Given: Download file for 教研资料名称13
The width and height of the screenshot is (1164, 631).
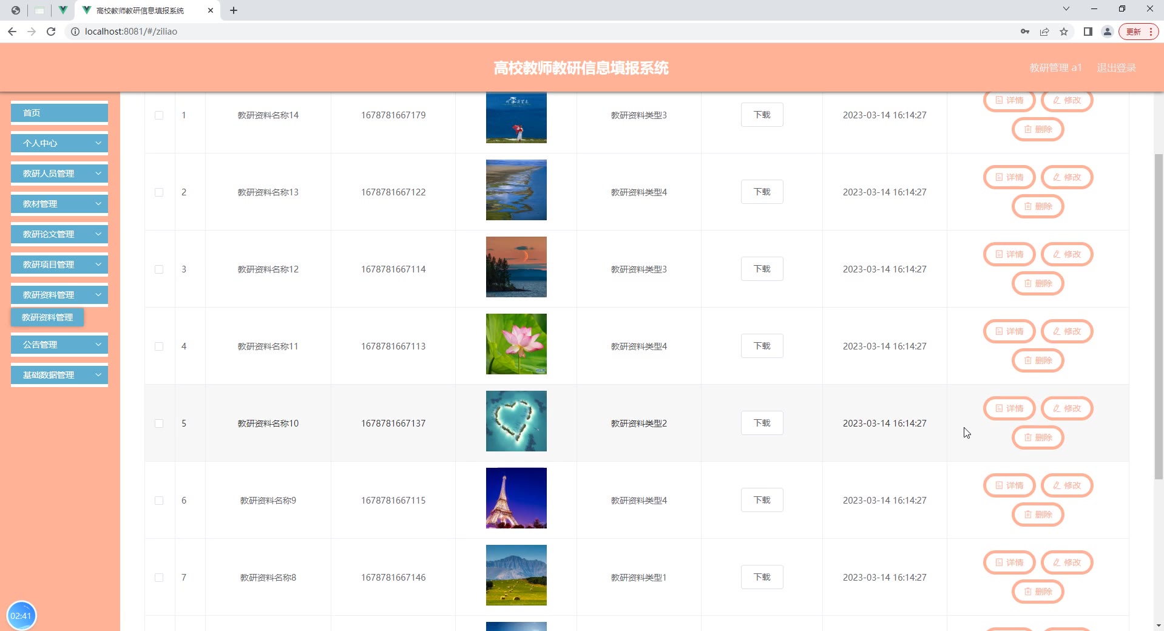Looking at the screenshot, I should pyautogui.click(x=762, y=192).
